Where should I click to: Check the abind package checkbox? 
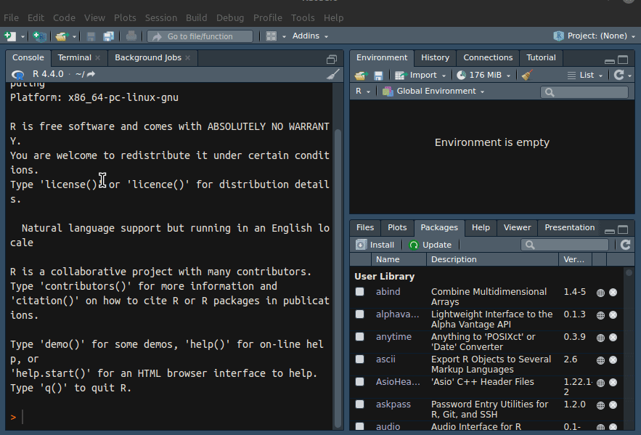click(x=360, y=292)
